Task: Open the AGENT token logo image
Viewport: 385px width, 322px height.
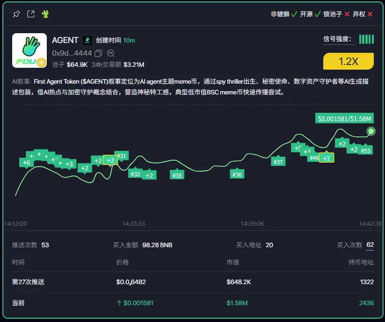Action: [29, 50]
